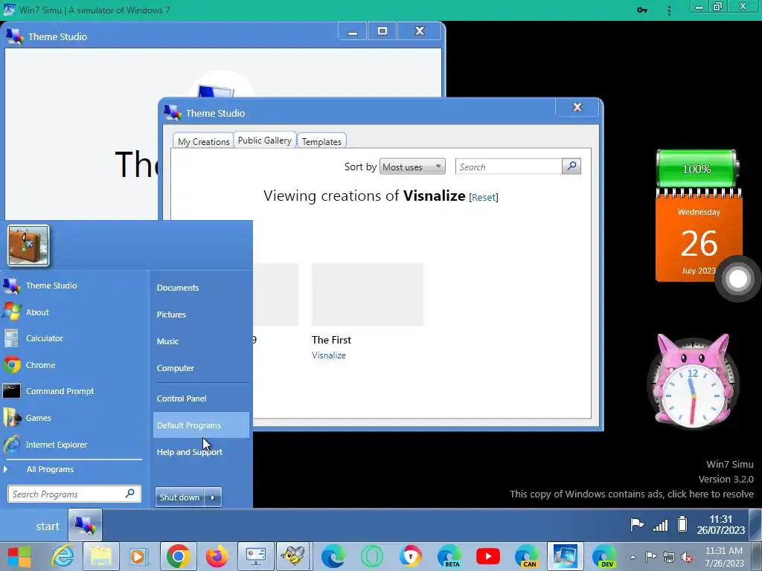Click the Theme Studio button in simulator taskbar

[x=85, y=526]
